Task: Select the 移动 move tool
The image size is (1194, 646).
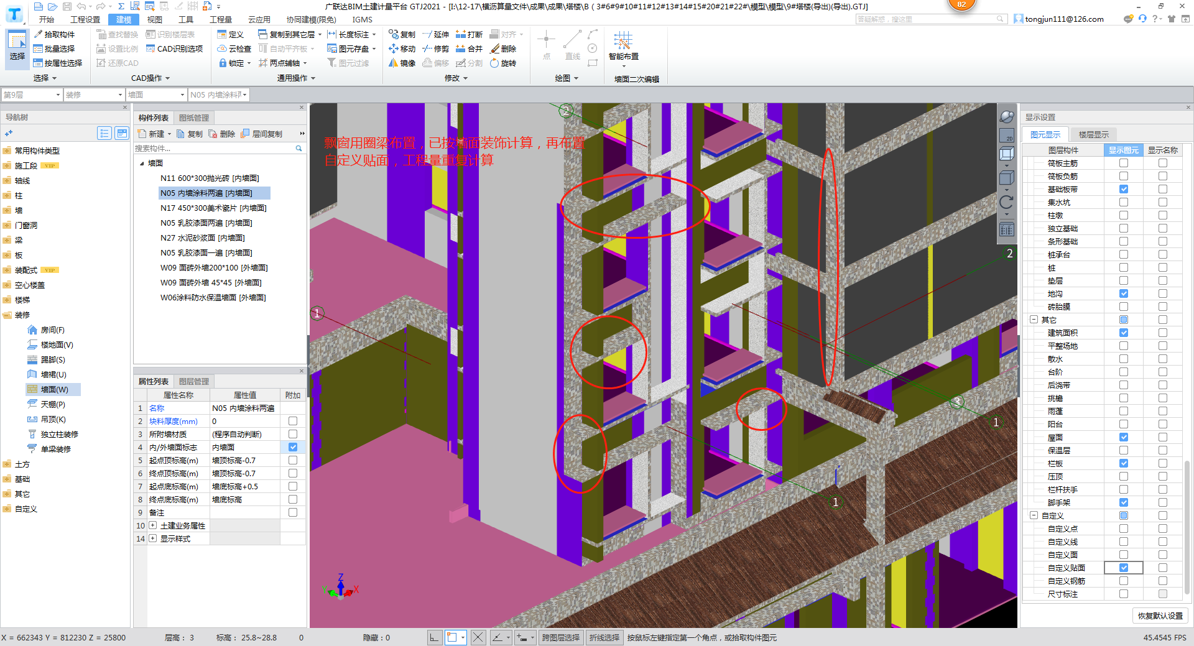Action: pos(402,48)
